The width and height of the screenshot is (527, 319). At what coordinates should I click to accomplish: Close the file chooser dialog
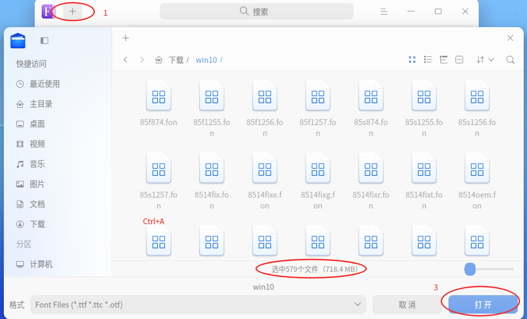(x=510, y=38)
